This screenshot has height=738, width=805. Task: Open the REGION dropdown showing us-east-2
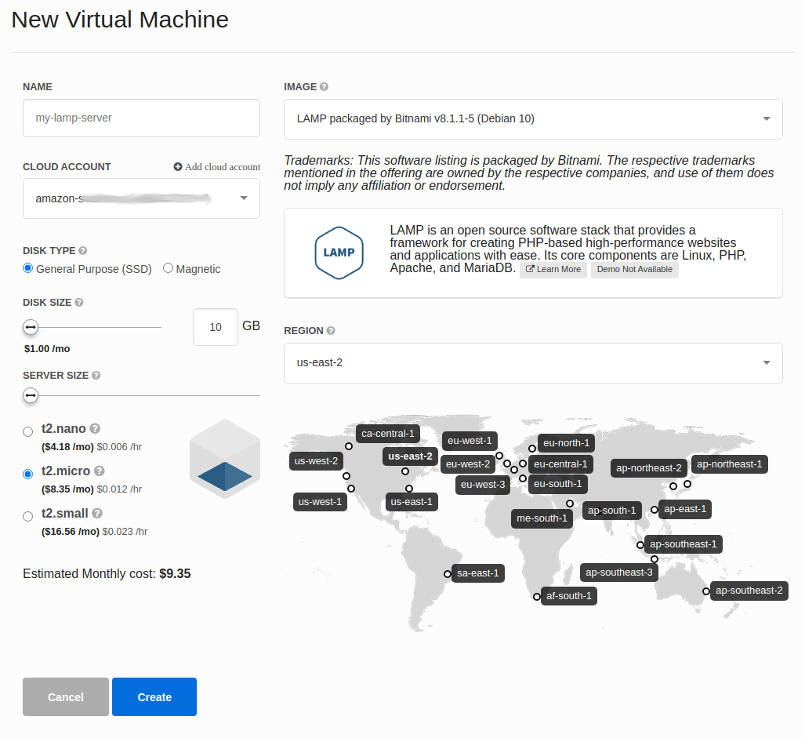[533, 363]
